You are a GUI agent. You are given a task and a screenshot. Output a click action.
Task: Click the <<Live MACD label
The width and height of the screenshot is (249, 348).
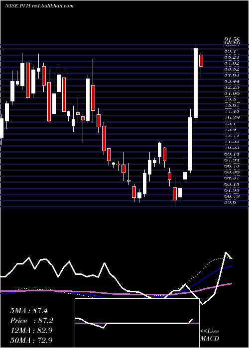coord(210,335)
